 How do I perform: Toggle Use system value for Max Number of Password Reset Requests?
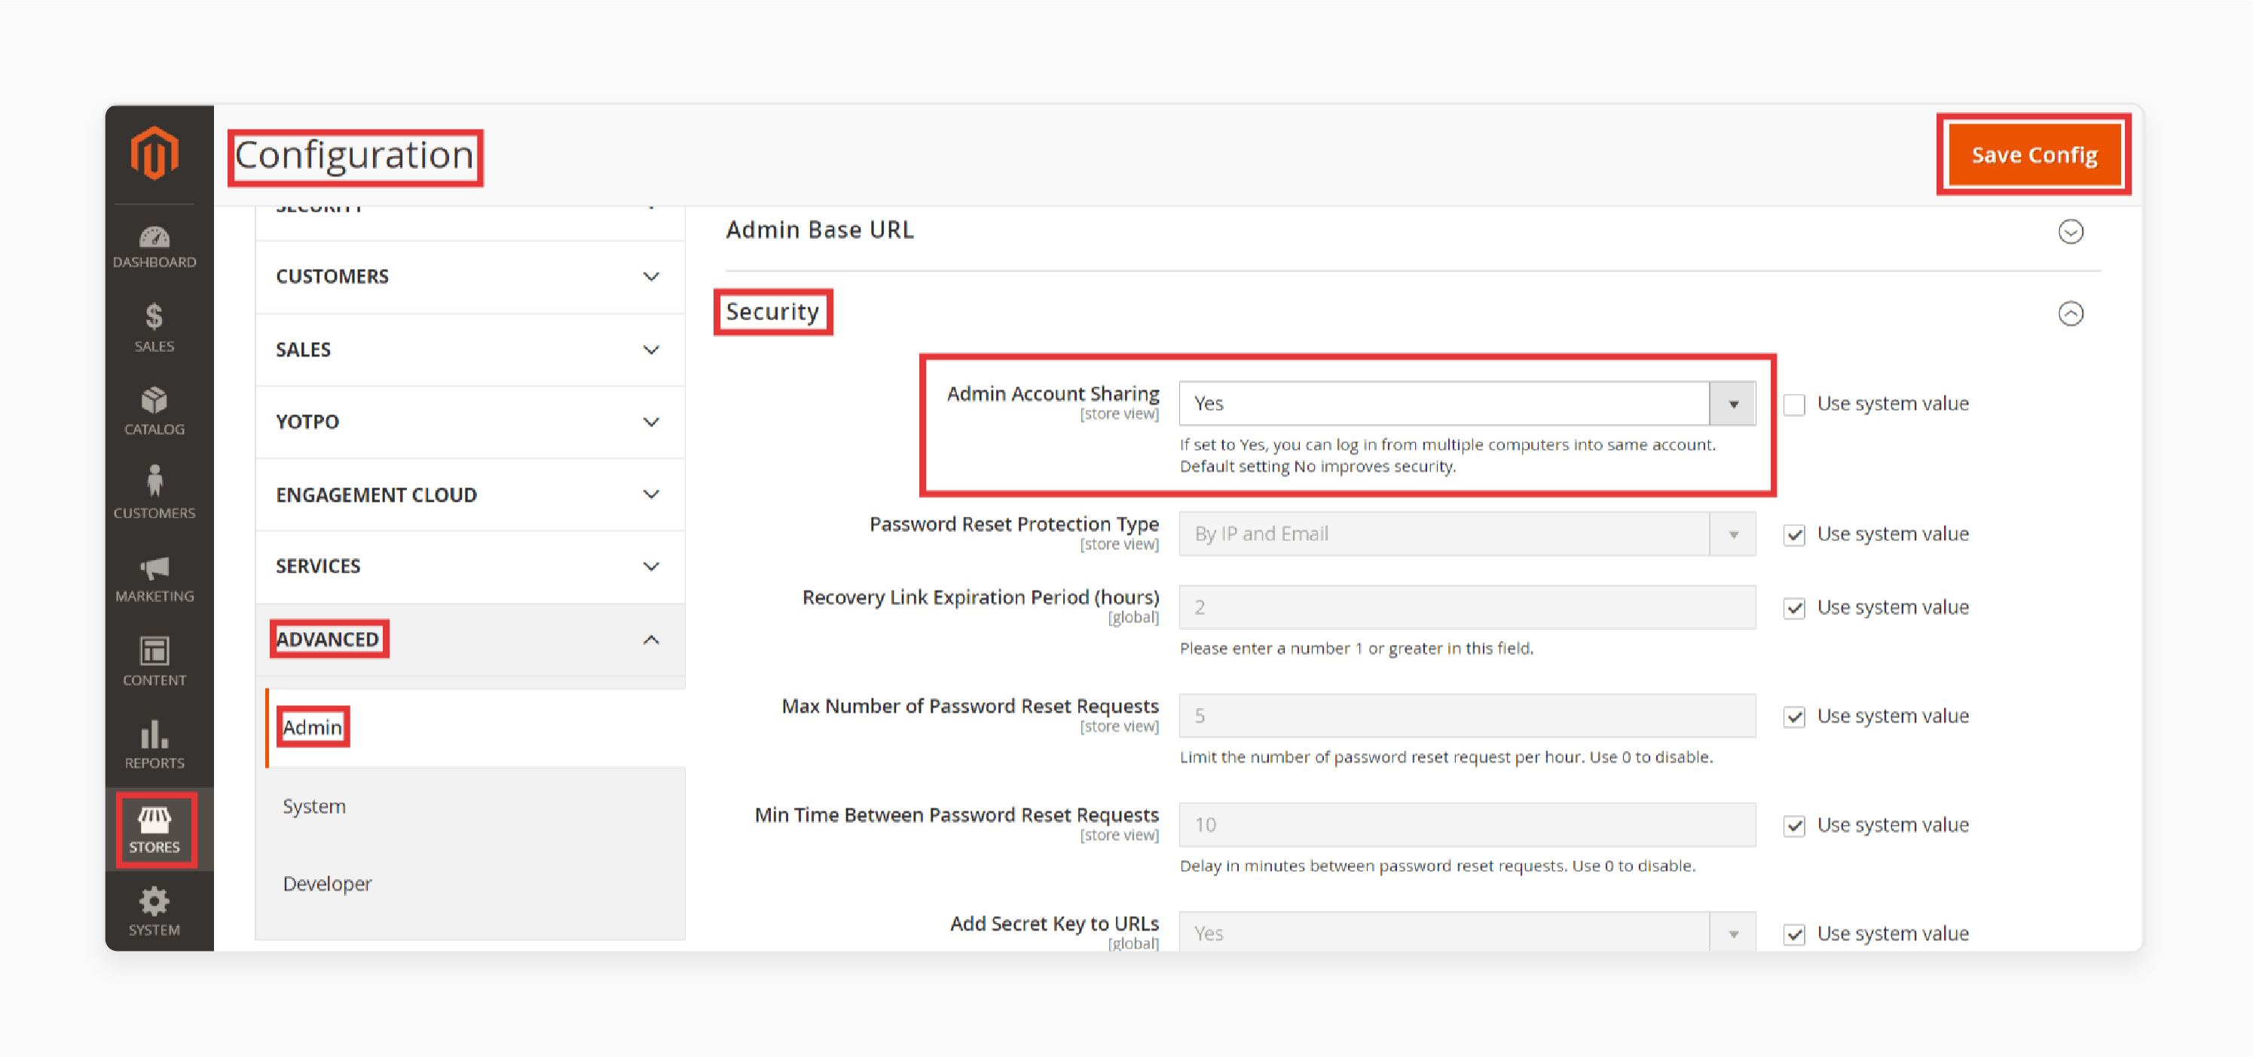coord(1794,717)
